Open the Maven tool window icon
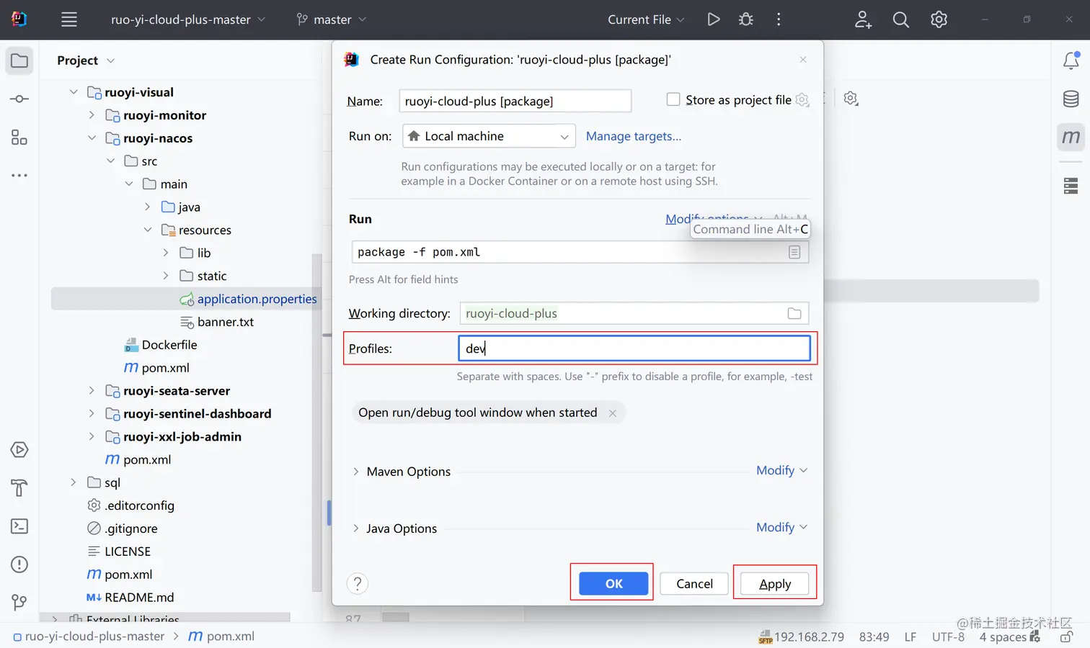The width and height of the screenshot is (1090, 648). tap(1071, 137)
